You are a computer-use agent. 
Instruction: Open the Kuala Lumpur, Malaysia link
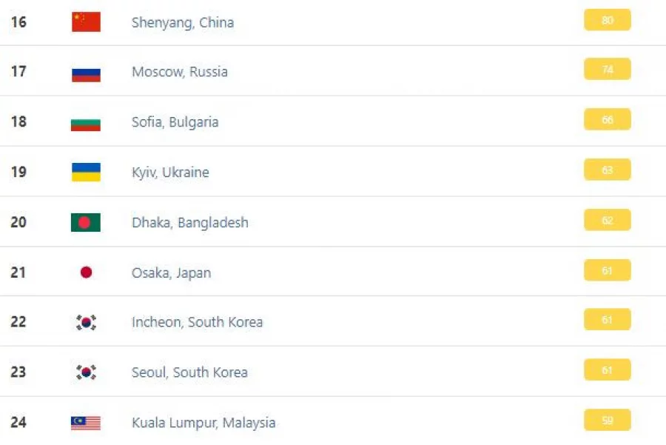tap(203, 423)
